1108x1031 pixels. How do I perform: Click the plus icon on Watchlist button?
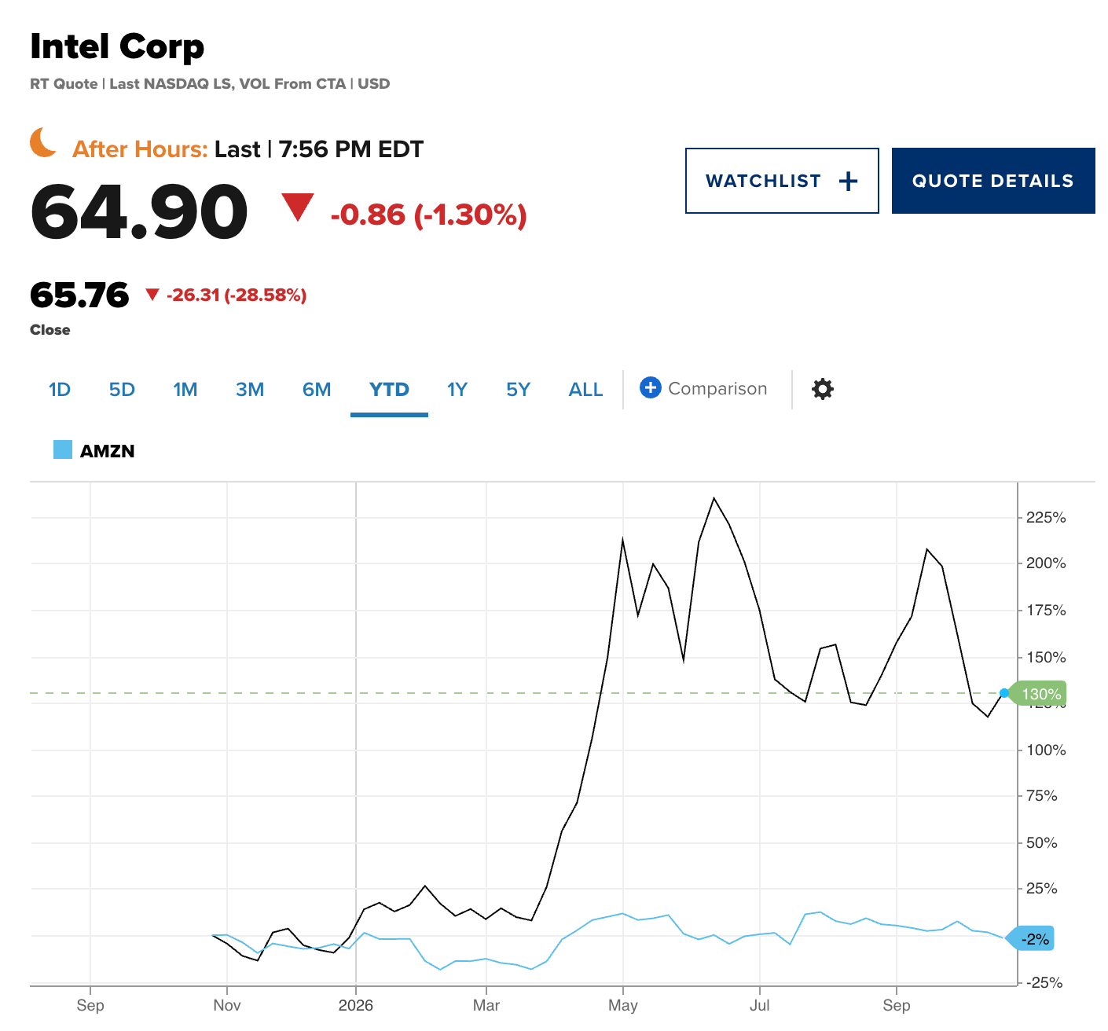pos(848,182)
